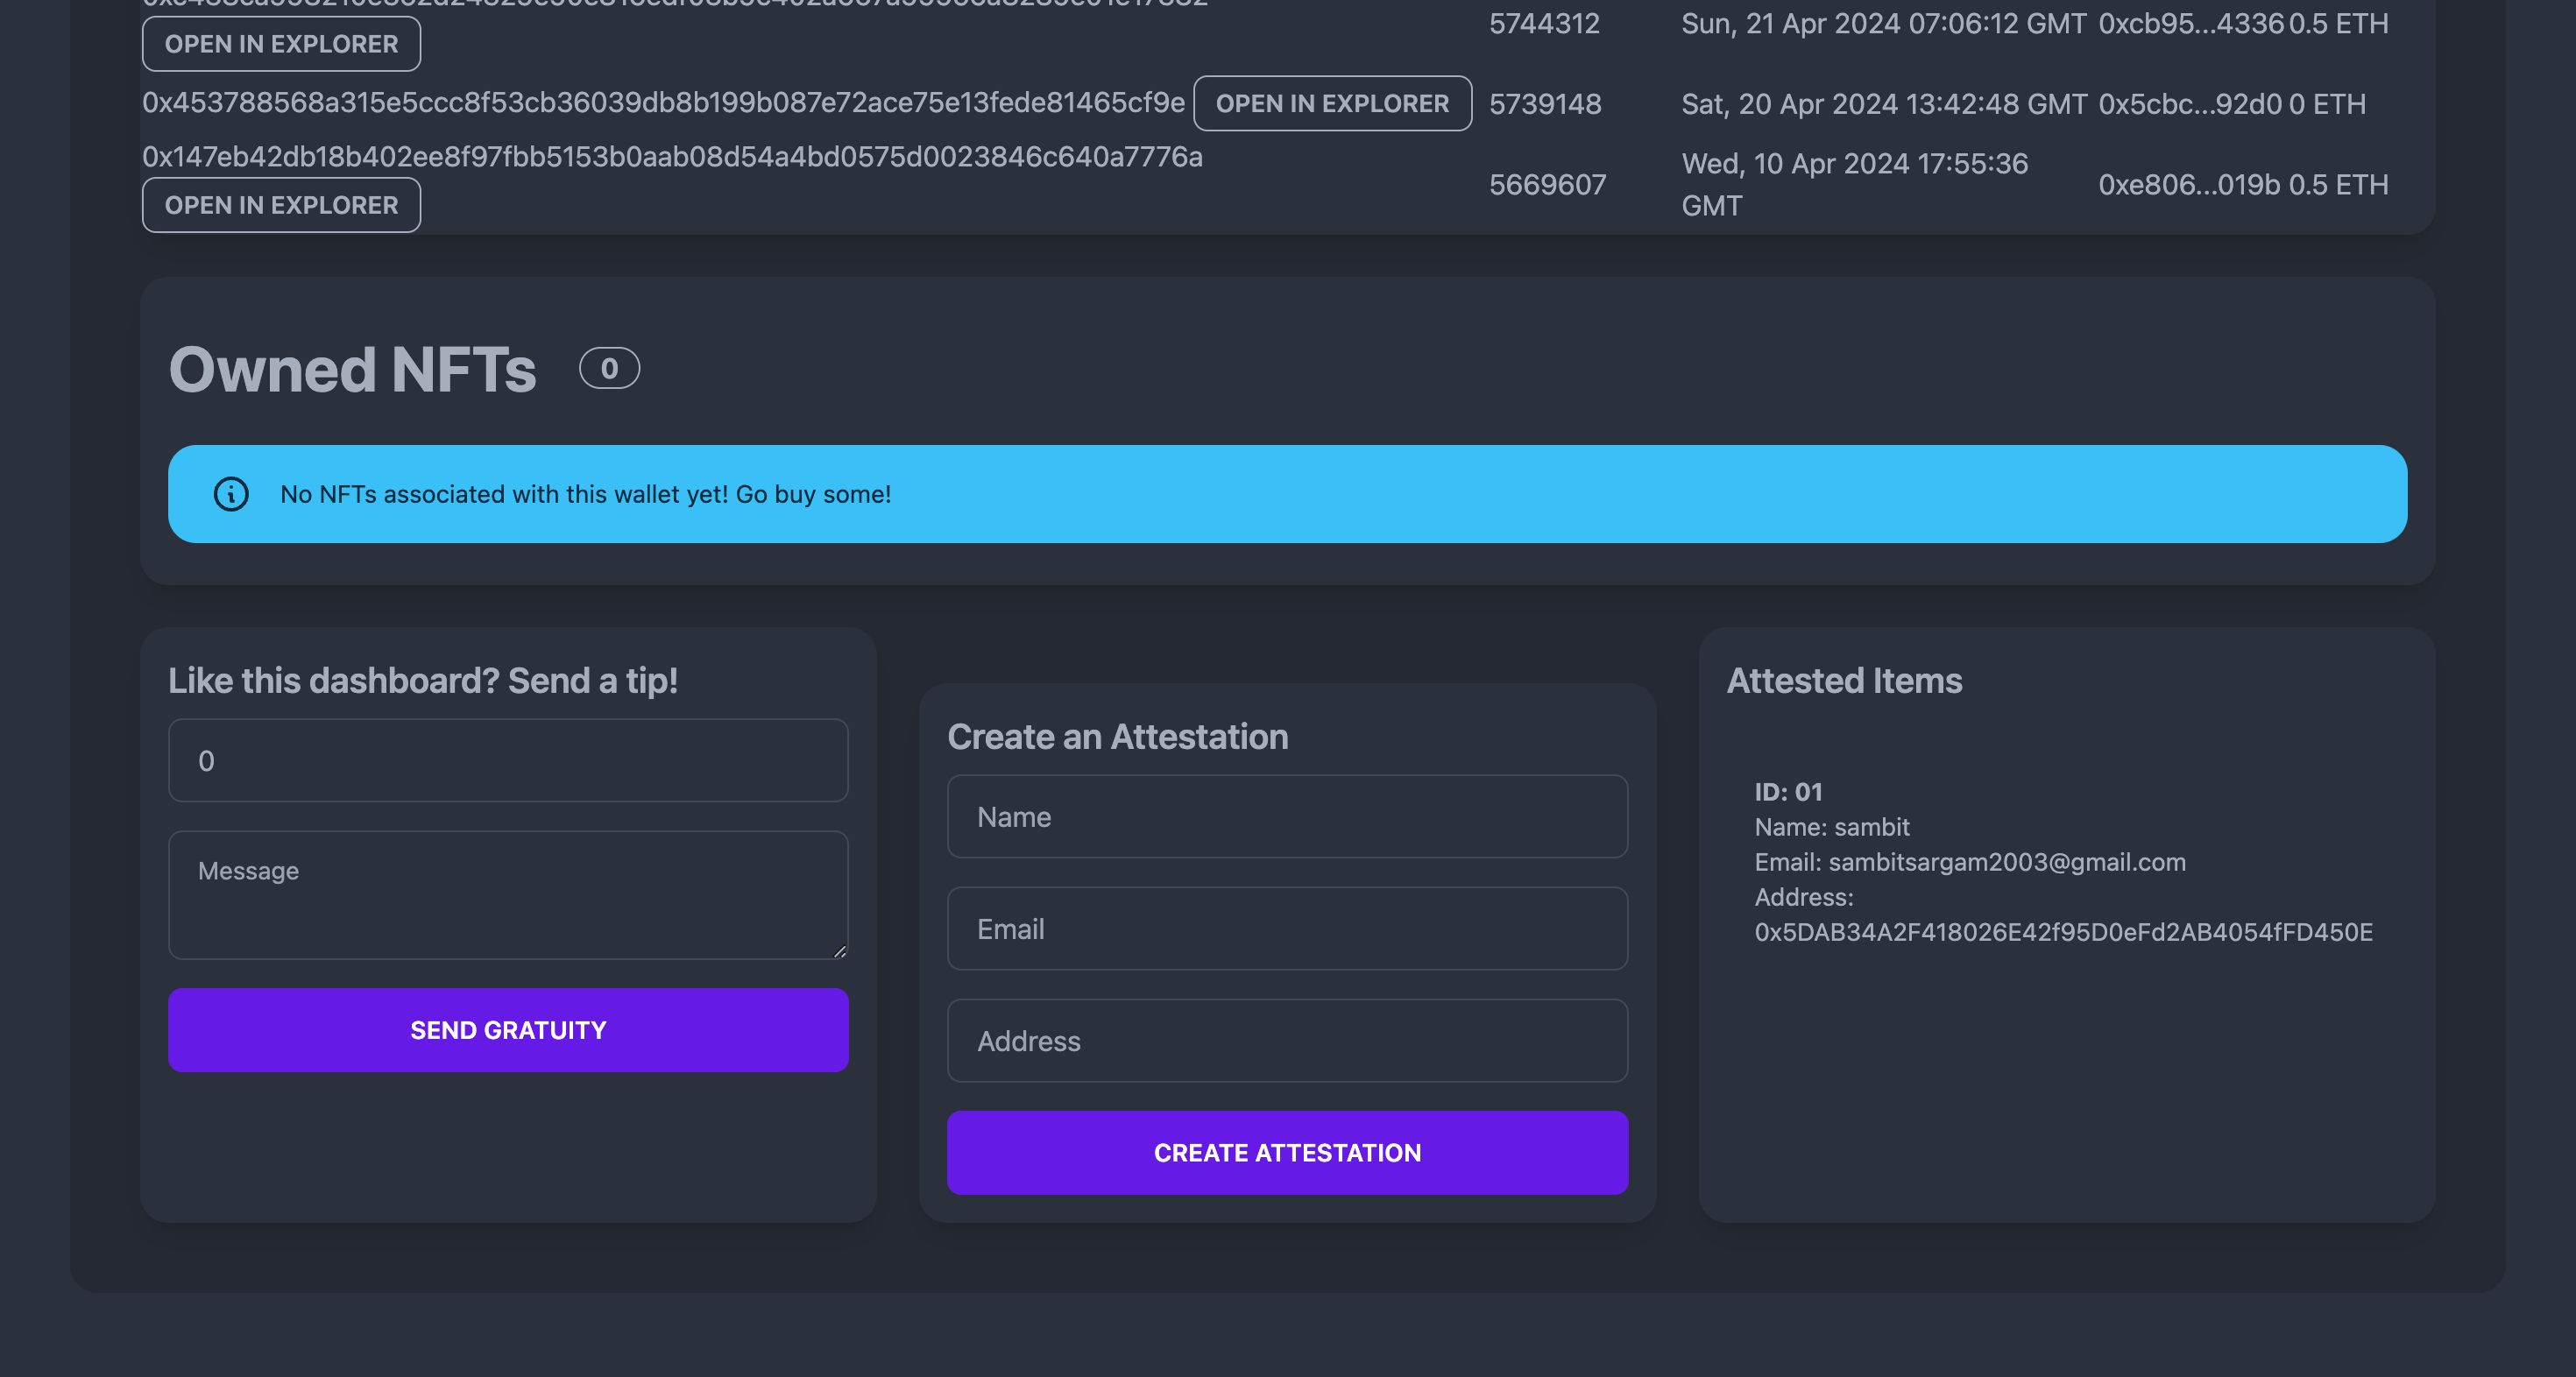Open in explorer for block 5744312 transaction

coord(281,44)
